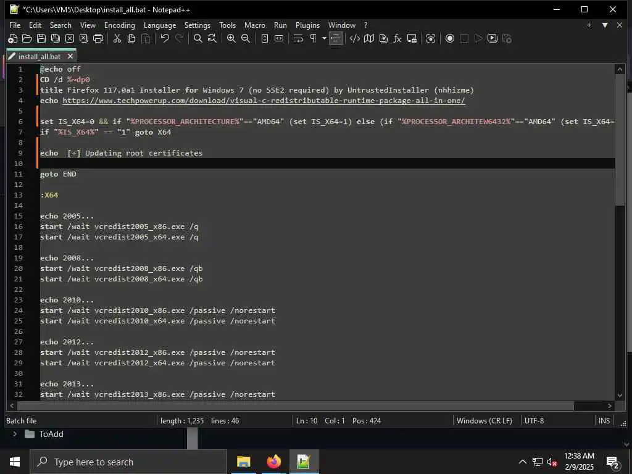The height and width of the screenshot is (474, 632).
Task: Open the Windows Start menu
Action: pyautogui.click(x=15, y=462)
